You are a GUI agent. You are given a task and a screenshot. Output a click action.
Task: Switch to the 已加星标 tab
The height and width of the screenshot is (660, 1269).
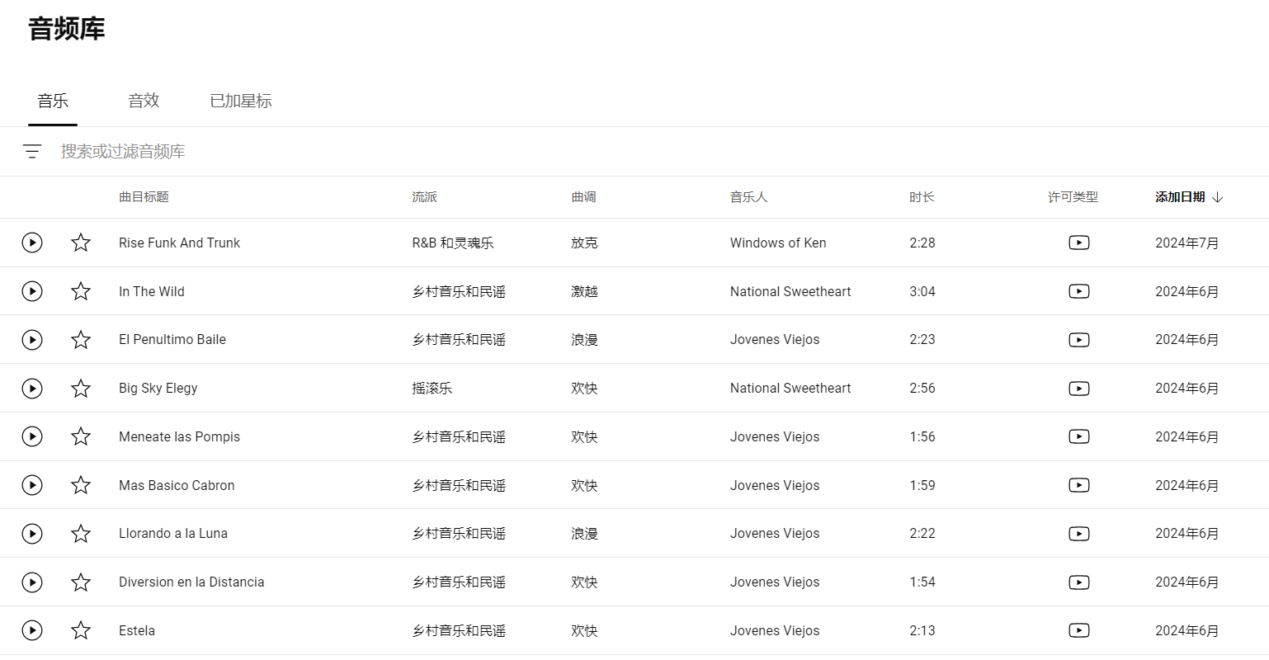pos(241,101)
